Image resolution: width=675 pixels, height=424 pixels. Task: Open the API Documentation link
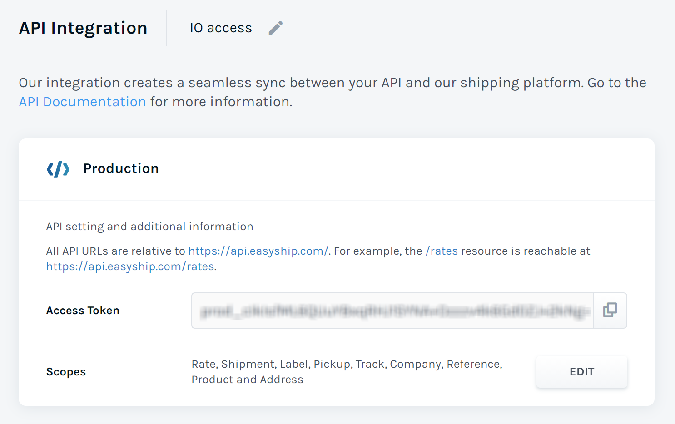tap(82, 102)
